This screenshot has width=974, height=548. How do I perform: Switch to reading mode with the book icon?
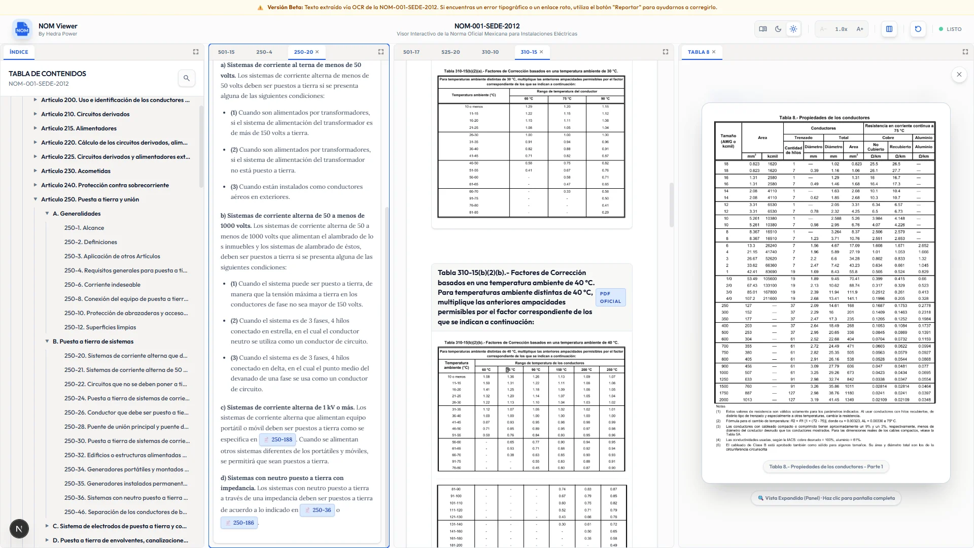763,29
